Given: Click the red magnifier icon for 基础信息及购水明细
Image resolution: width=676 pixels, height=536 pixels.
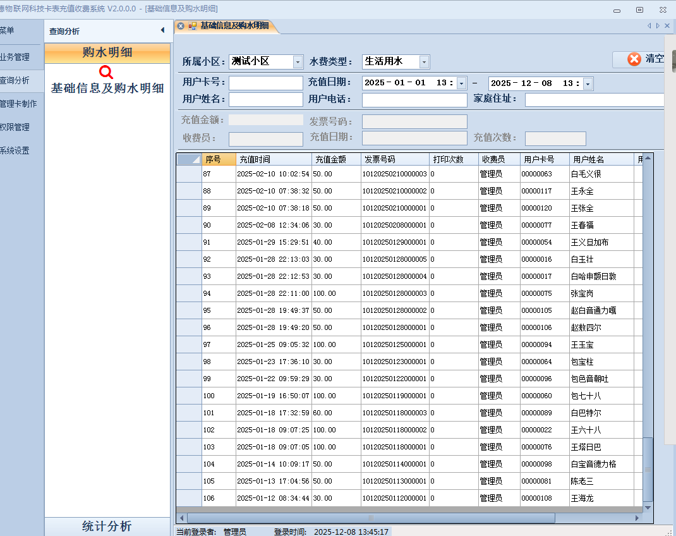Looking at the screenshot, I should click(107, 72).
